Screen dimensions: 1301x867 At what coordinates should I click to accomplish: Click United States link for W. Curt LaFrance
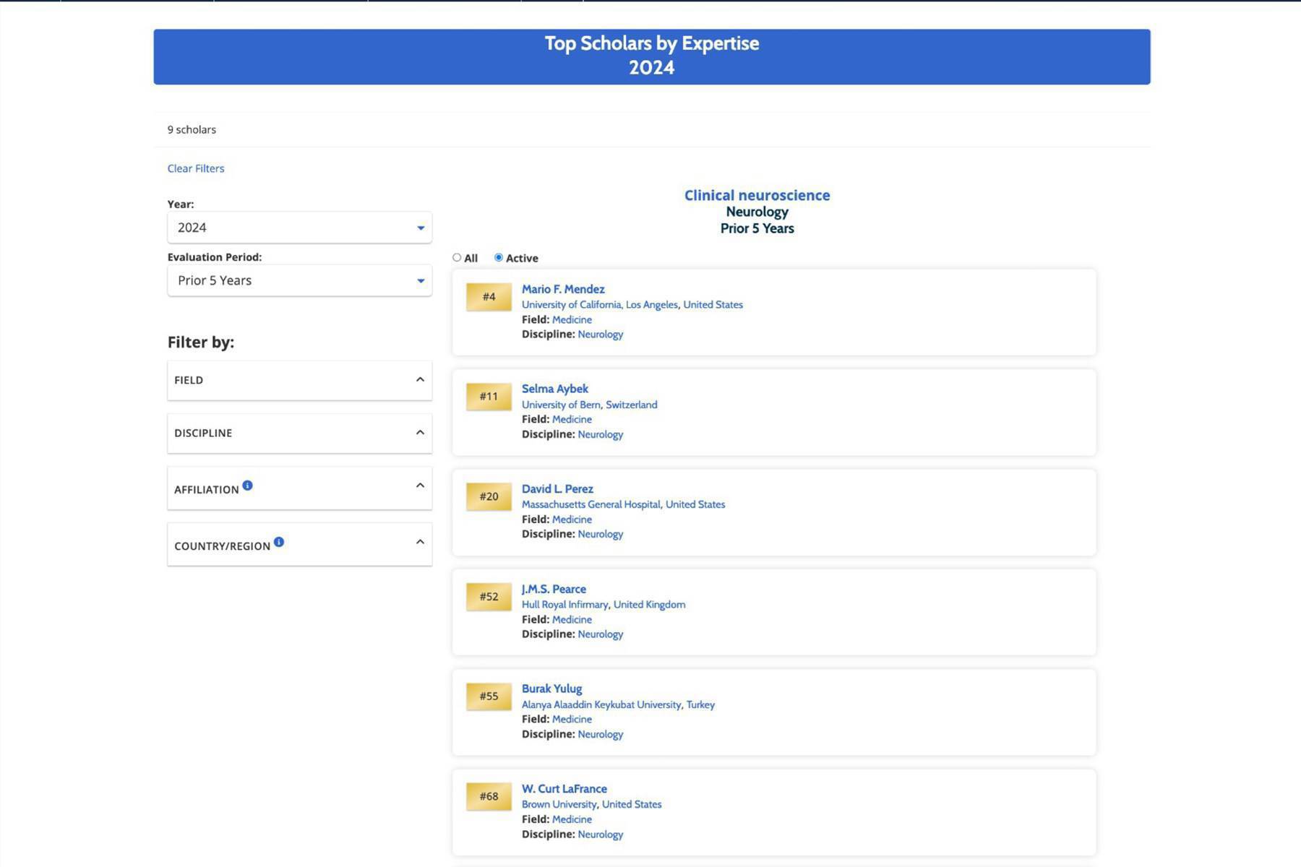[632, 804]
